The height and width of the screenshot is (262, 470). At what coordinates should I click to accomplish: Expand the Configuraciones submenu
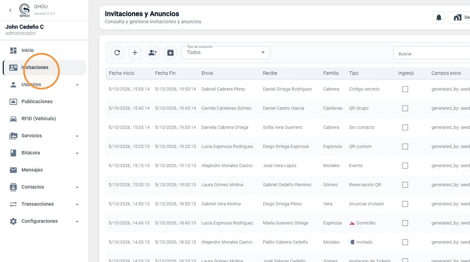[x=77, y=221]
